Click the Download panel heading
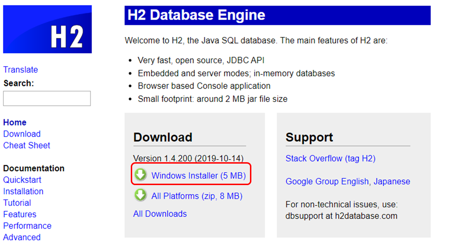Viewport: 450px width, 247px height. point(163,137)
